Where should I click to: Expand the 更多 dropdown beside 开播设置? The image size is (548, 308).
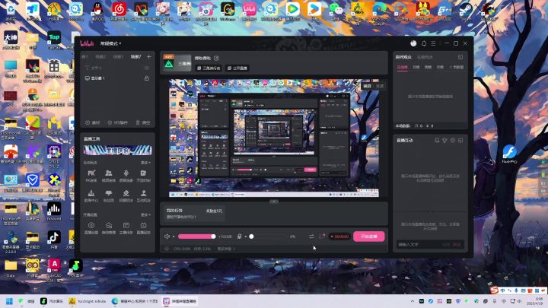(145, 214)
